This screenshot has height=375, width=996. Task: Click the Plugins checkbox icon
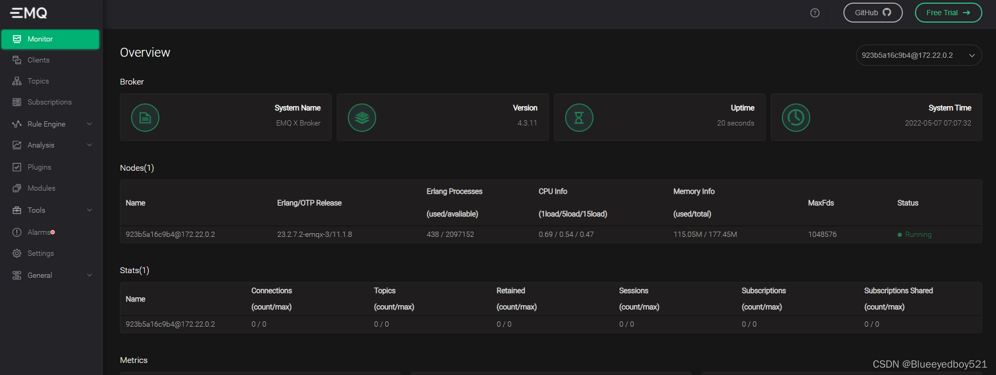17,167
